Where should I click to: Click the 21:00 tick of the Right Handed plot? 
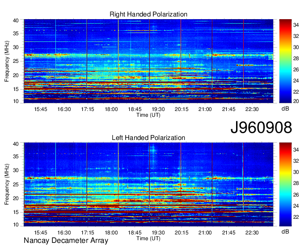coord(205,109)
